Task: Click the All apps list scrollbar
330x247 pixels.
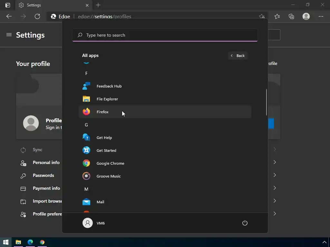Action: [267, 102]
